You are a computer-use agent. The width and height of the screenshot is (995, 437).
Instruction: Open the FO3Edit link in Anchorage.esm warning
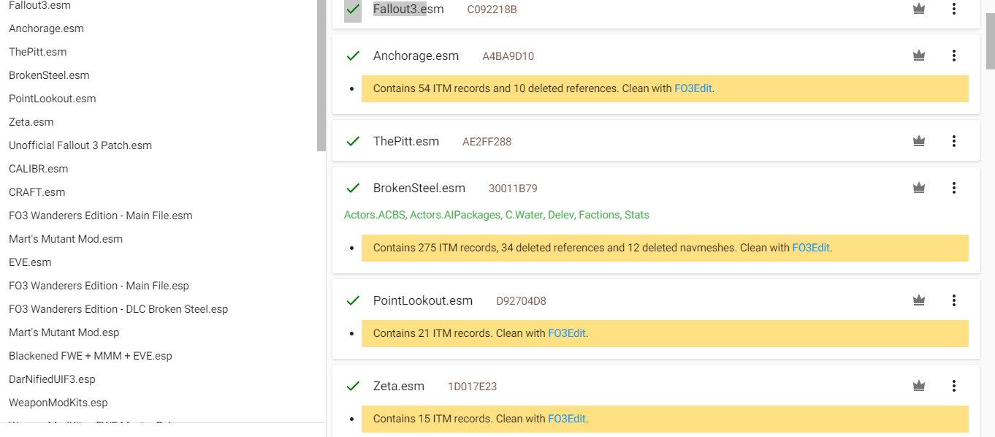(693, 88)
